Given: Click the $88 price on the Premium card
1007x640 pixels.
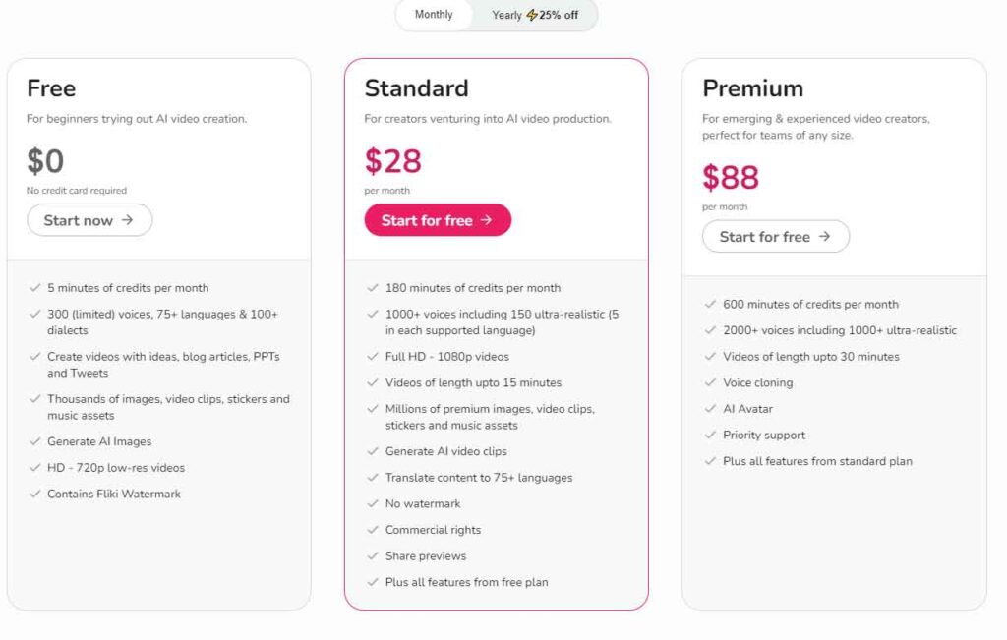Looking at the screenshot, I should [728, 178].
